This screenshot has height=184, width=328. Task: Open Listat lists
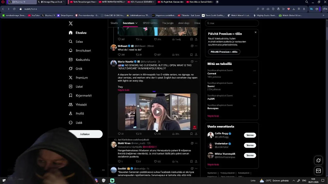pyautogui.click(x=76, y=87)
